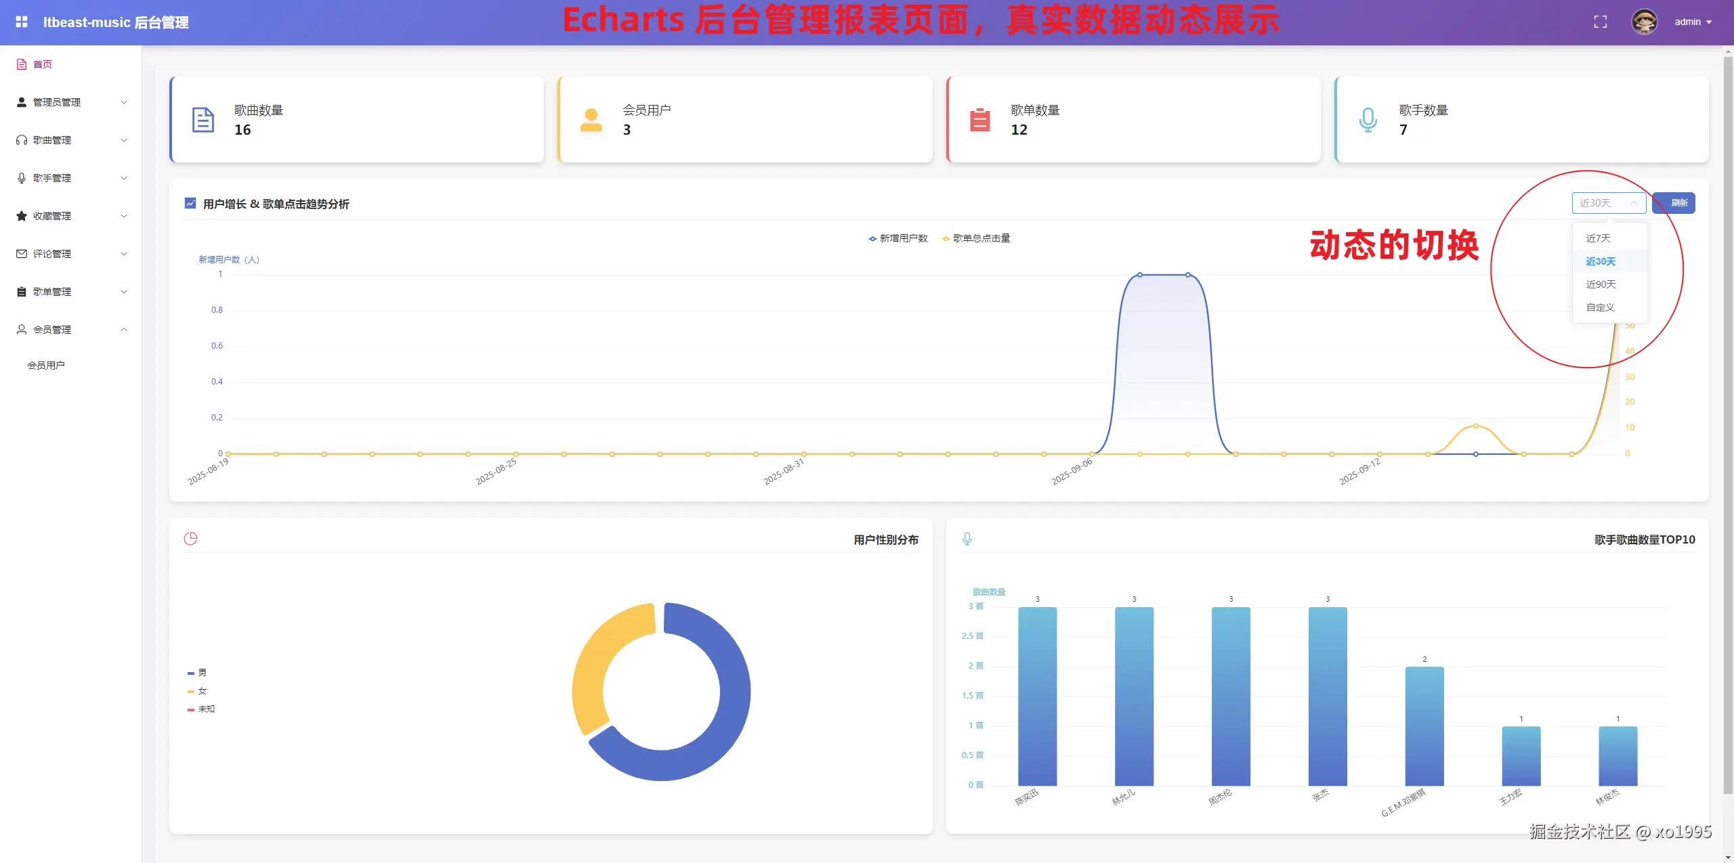The width and height of the screenshot is (1734, 863).
Task: Toggle the 女 legend item in pie chart
Action: [202, 691]
